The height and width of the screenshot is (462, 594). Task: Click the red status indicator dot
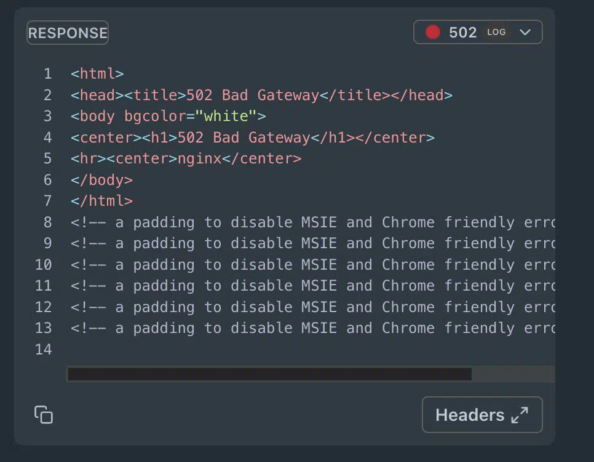[433, 32]
